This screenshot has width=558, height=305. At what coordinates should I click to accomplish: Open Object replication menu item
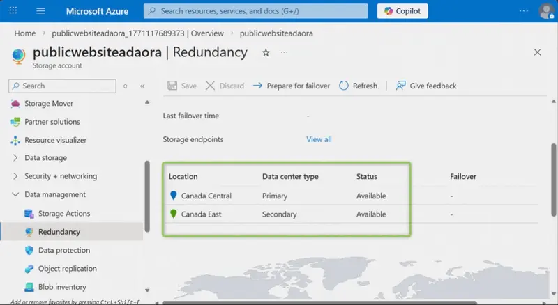(x=67, y=269)
